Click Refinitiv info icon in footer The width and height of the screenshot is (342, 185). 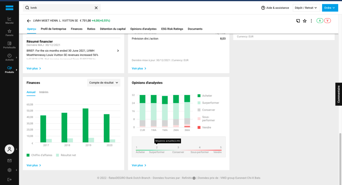coord(194,178)
